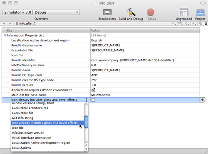
Task: Click the '6.0' value cell
Action: (145, 65)
